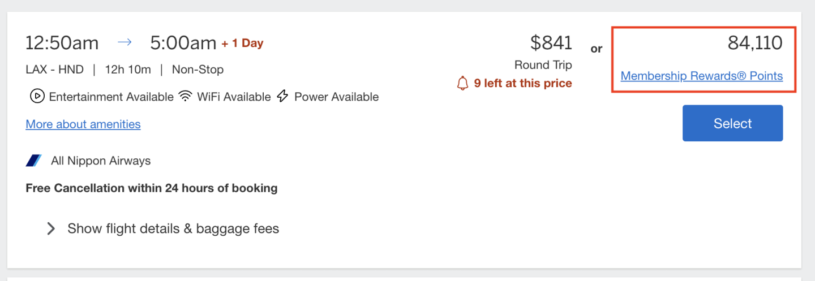This screenshot has height=281, width=815.
Task: Click the bell alert icon
Action: (x=463, y=84)
